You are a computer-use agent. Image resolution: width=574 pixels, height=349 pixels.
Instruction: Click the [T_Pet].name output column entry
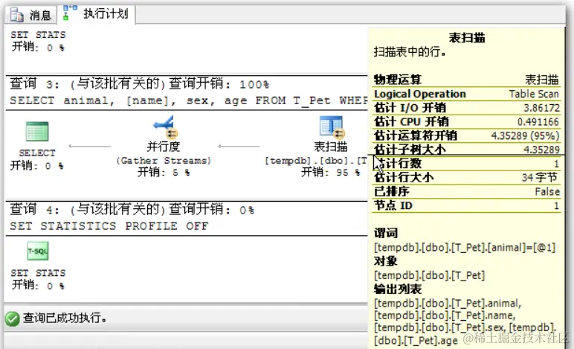(x=445, y=316)
